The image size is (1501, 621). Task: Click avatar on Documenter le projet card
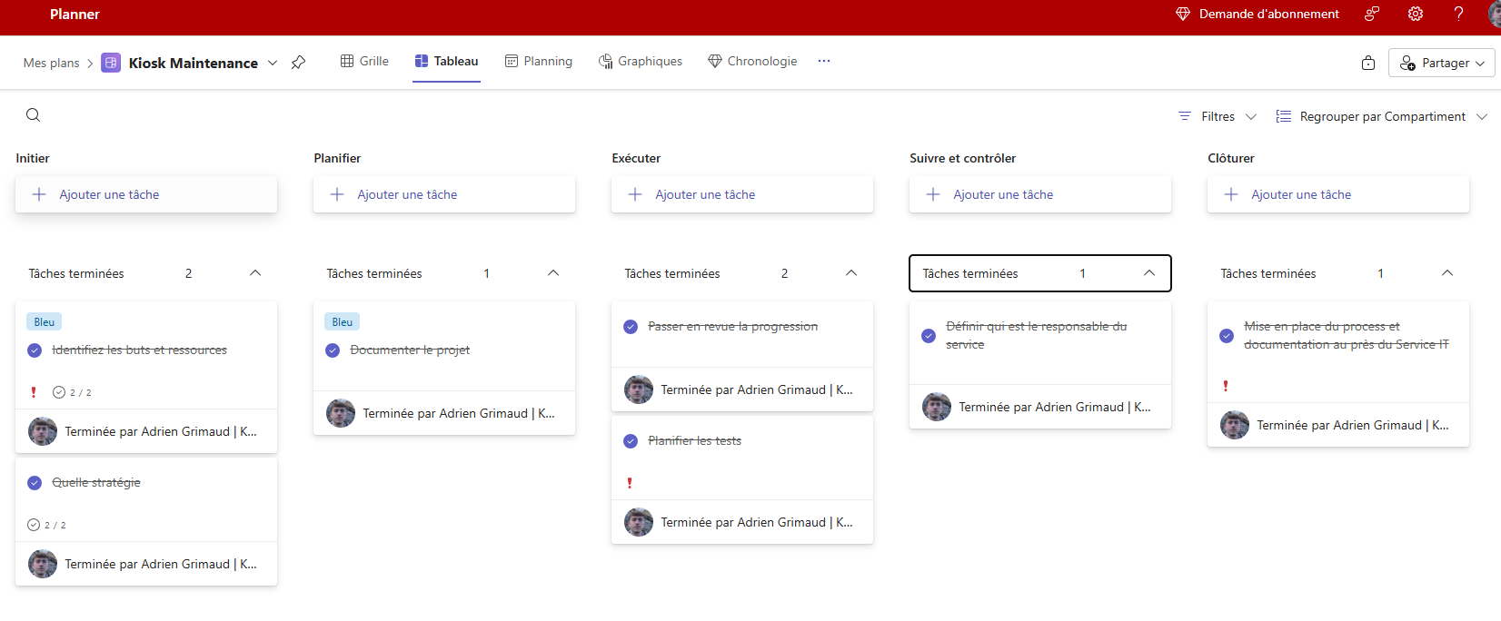[x=341, y=413]
